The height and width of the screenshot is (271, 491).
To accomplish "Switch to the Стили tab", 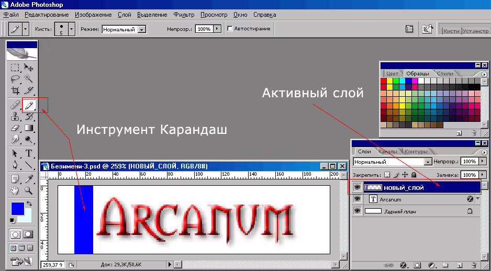I will 444,74.
